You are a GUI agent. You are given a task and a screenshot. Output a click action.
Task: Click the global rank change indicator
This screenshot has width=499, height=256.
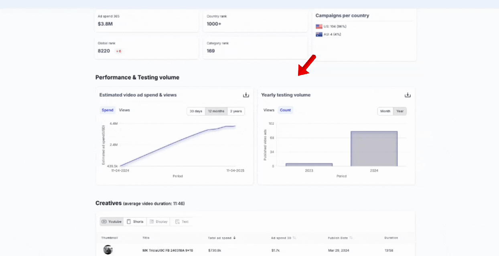pyautogui.click(x=118, y=51)
